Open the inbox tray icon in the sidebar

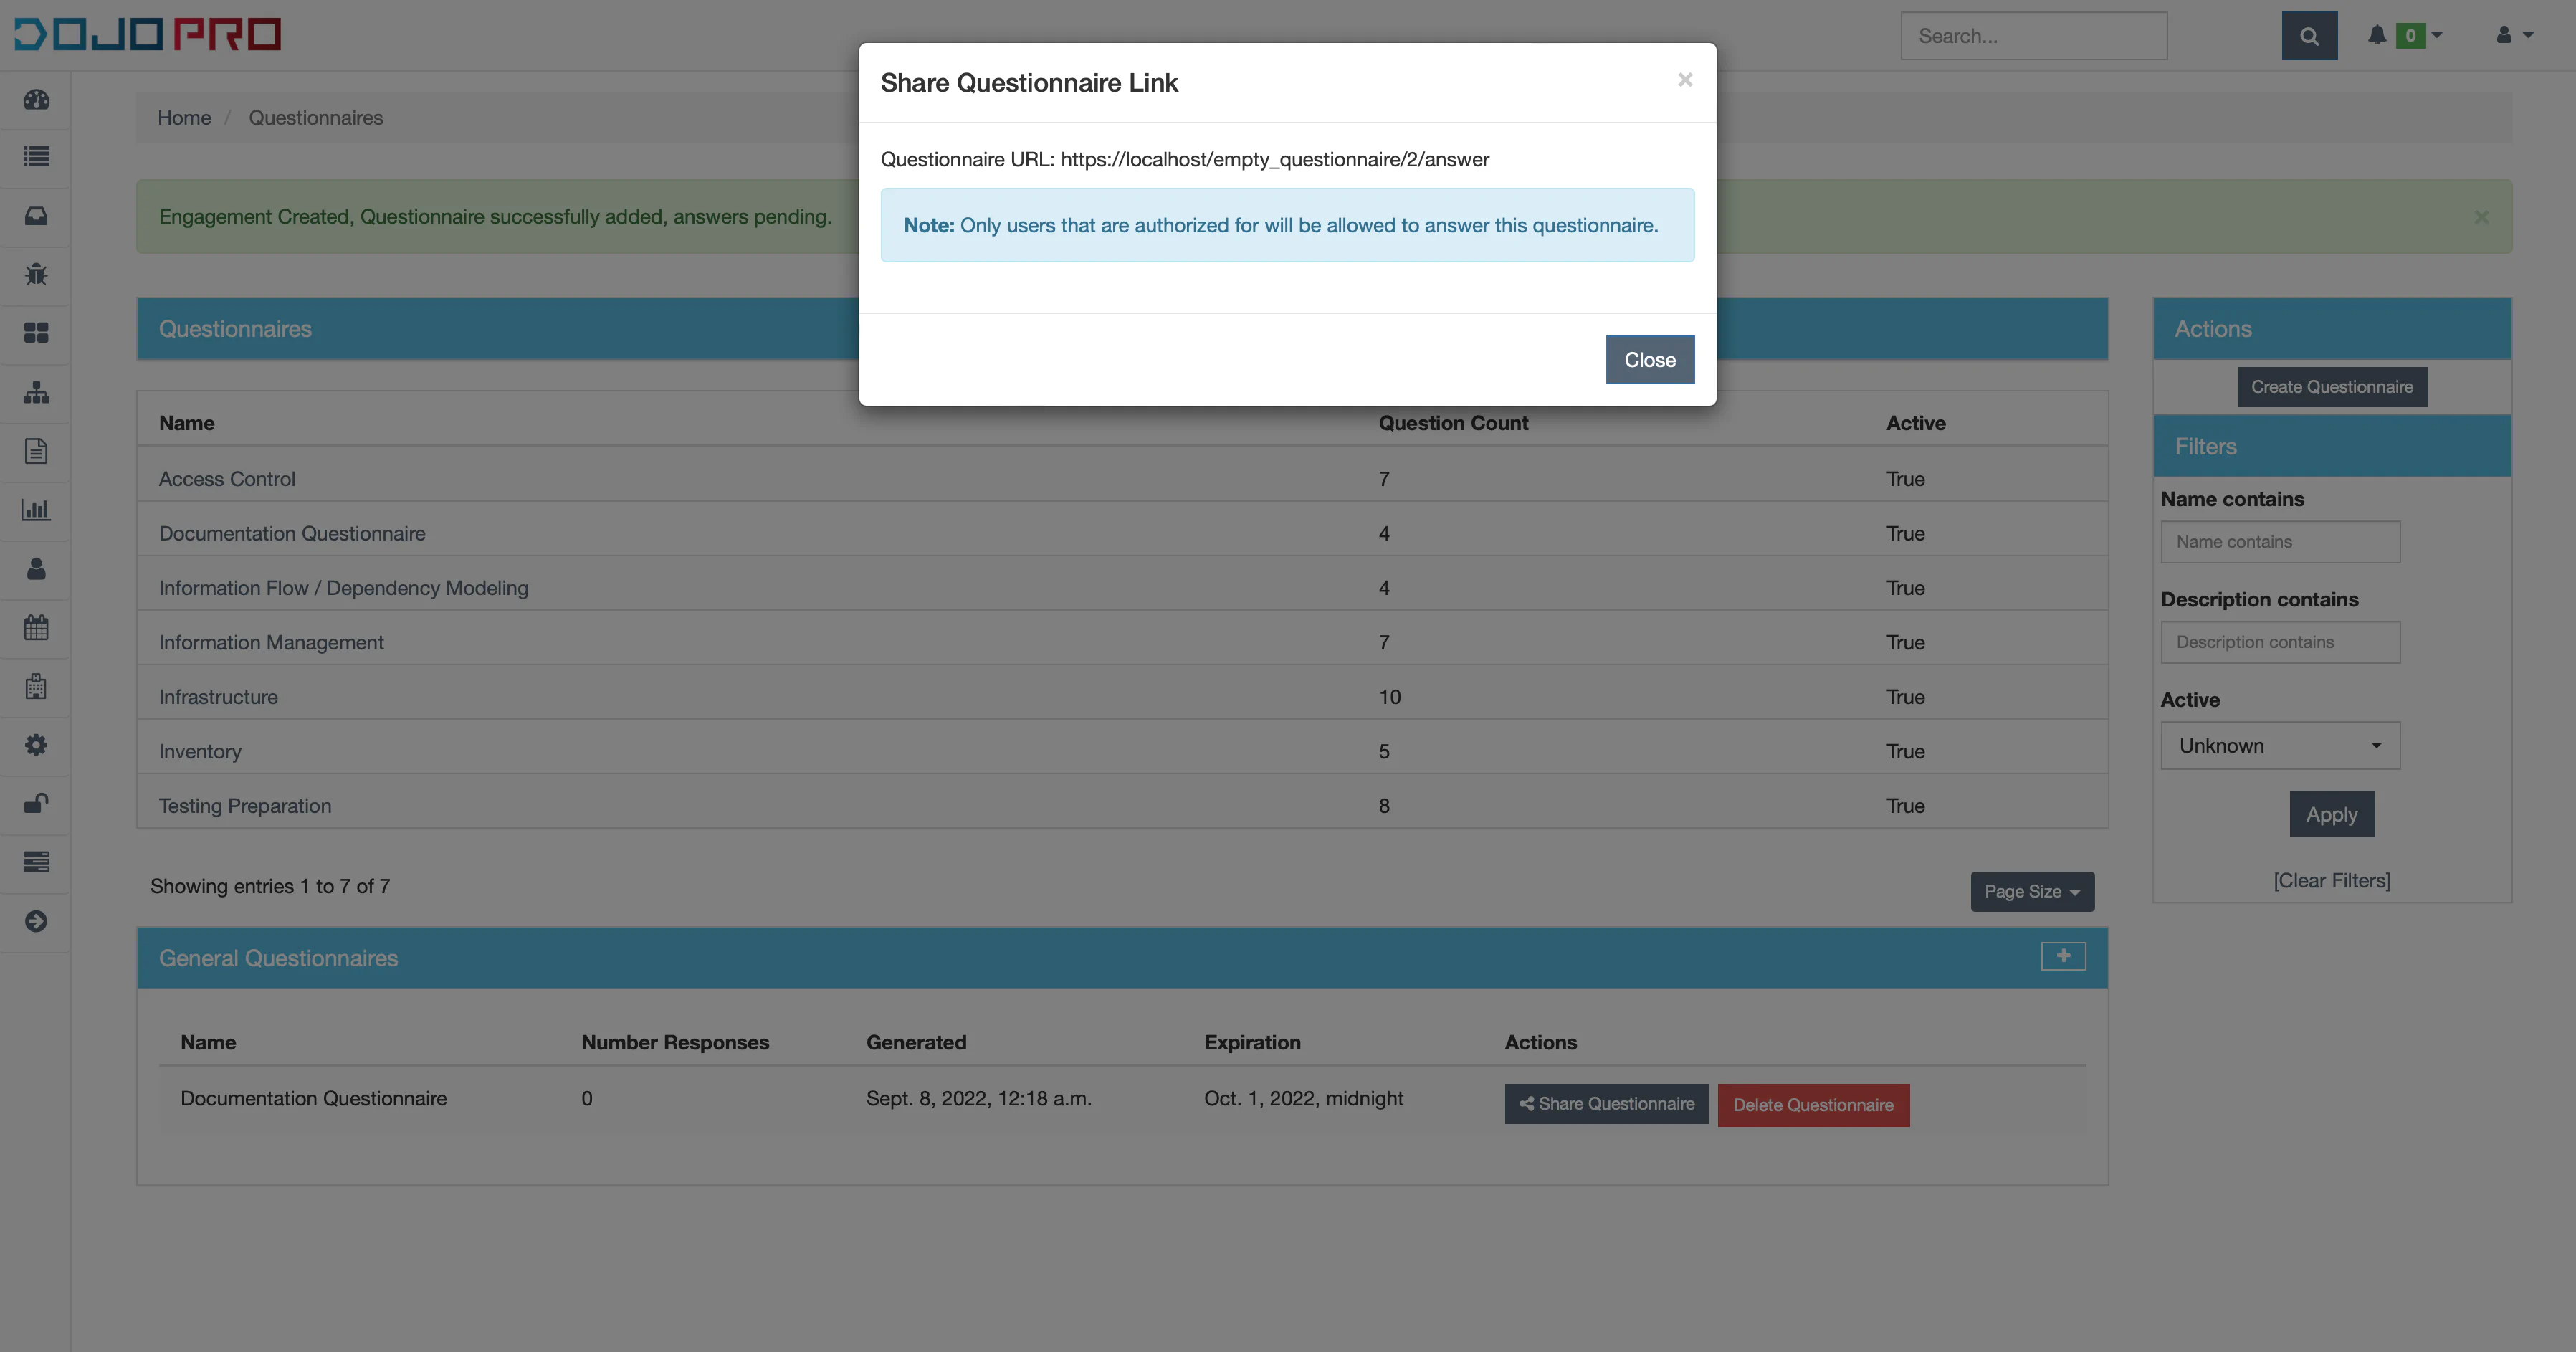36,216
